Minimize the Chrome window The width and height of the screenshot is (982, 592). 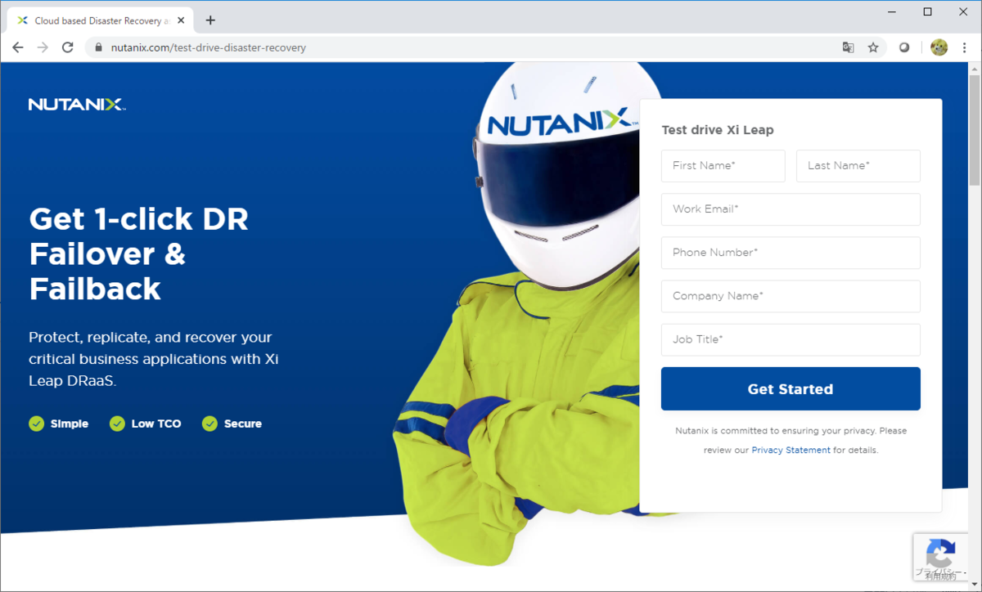pos(890,11)
